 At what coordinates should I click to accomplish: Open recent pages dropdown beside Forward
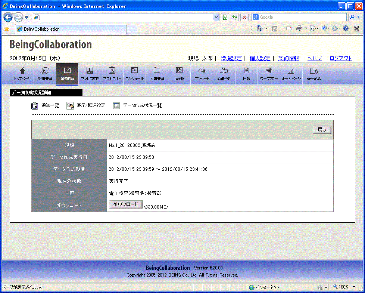coord(26,18)
